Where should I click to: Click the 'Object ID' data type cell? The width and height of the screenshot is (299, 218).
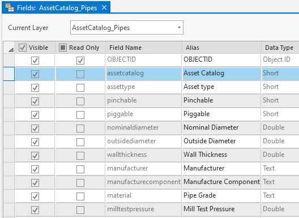pos(280,60)
